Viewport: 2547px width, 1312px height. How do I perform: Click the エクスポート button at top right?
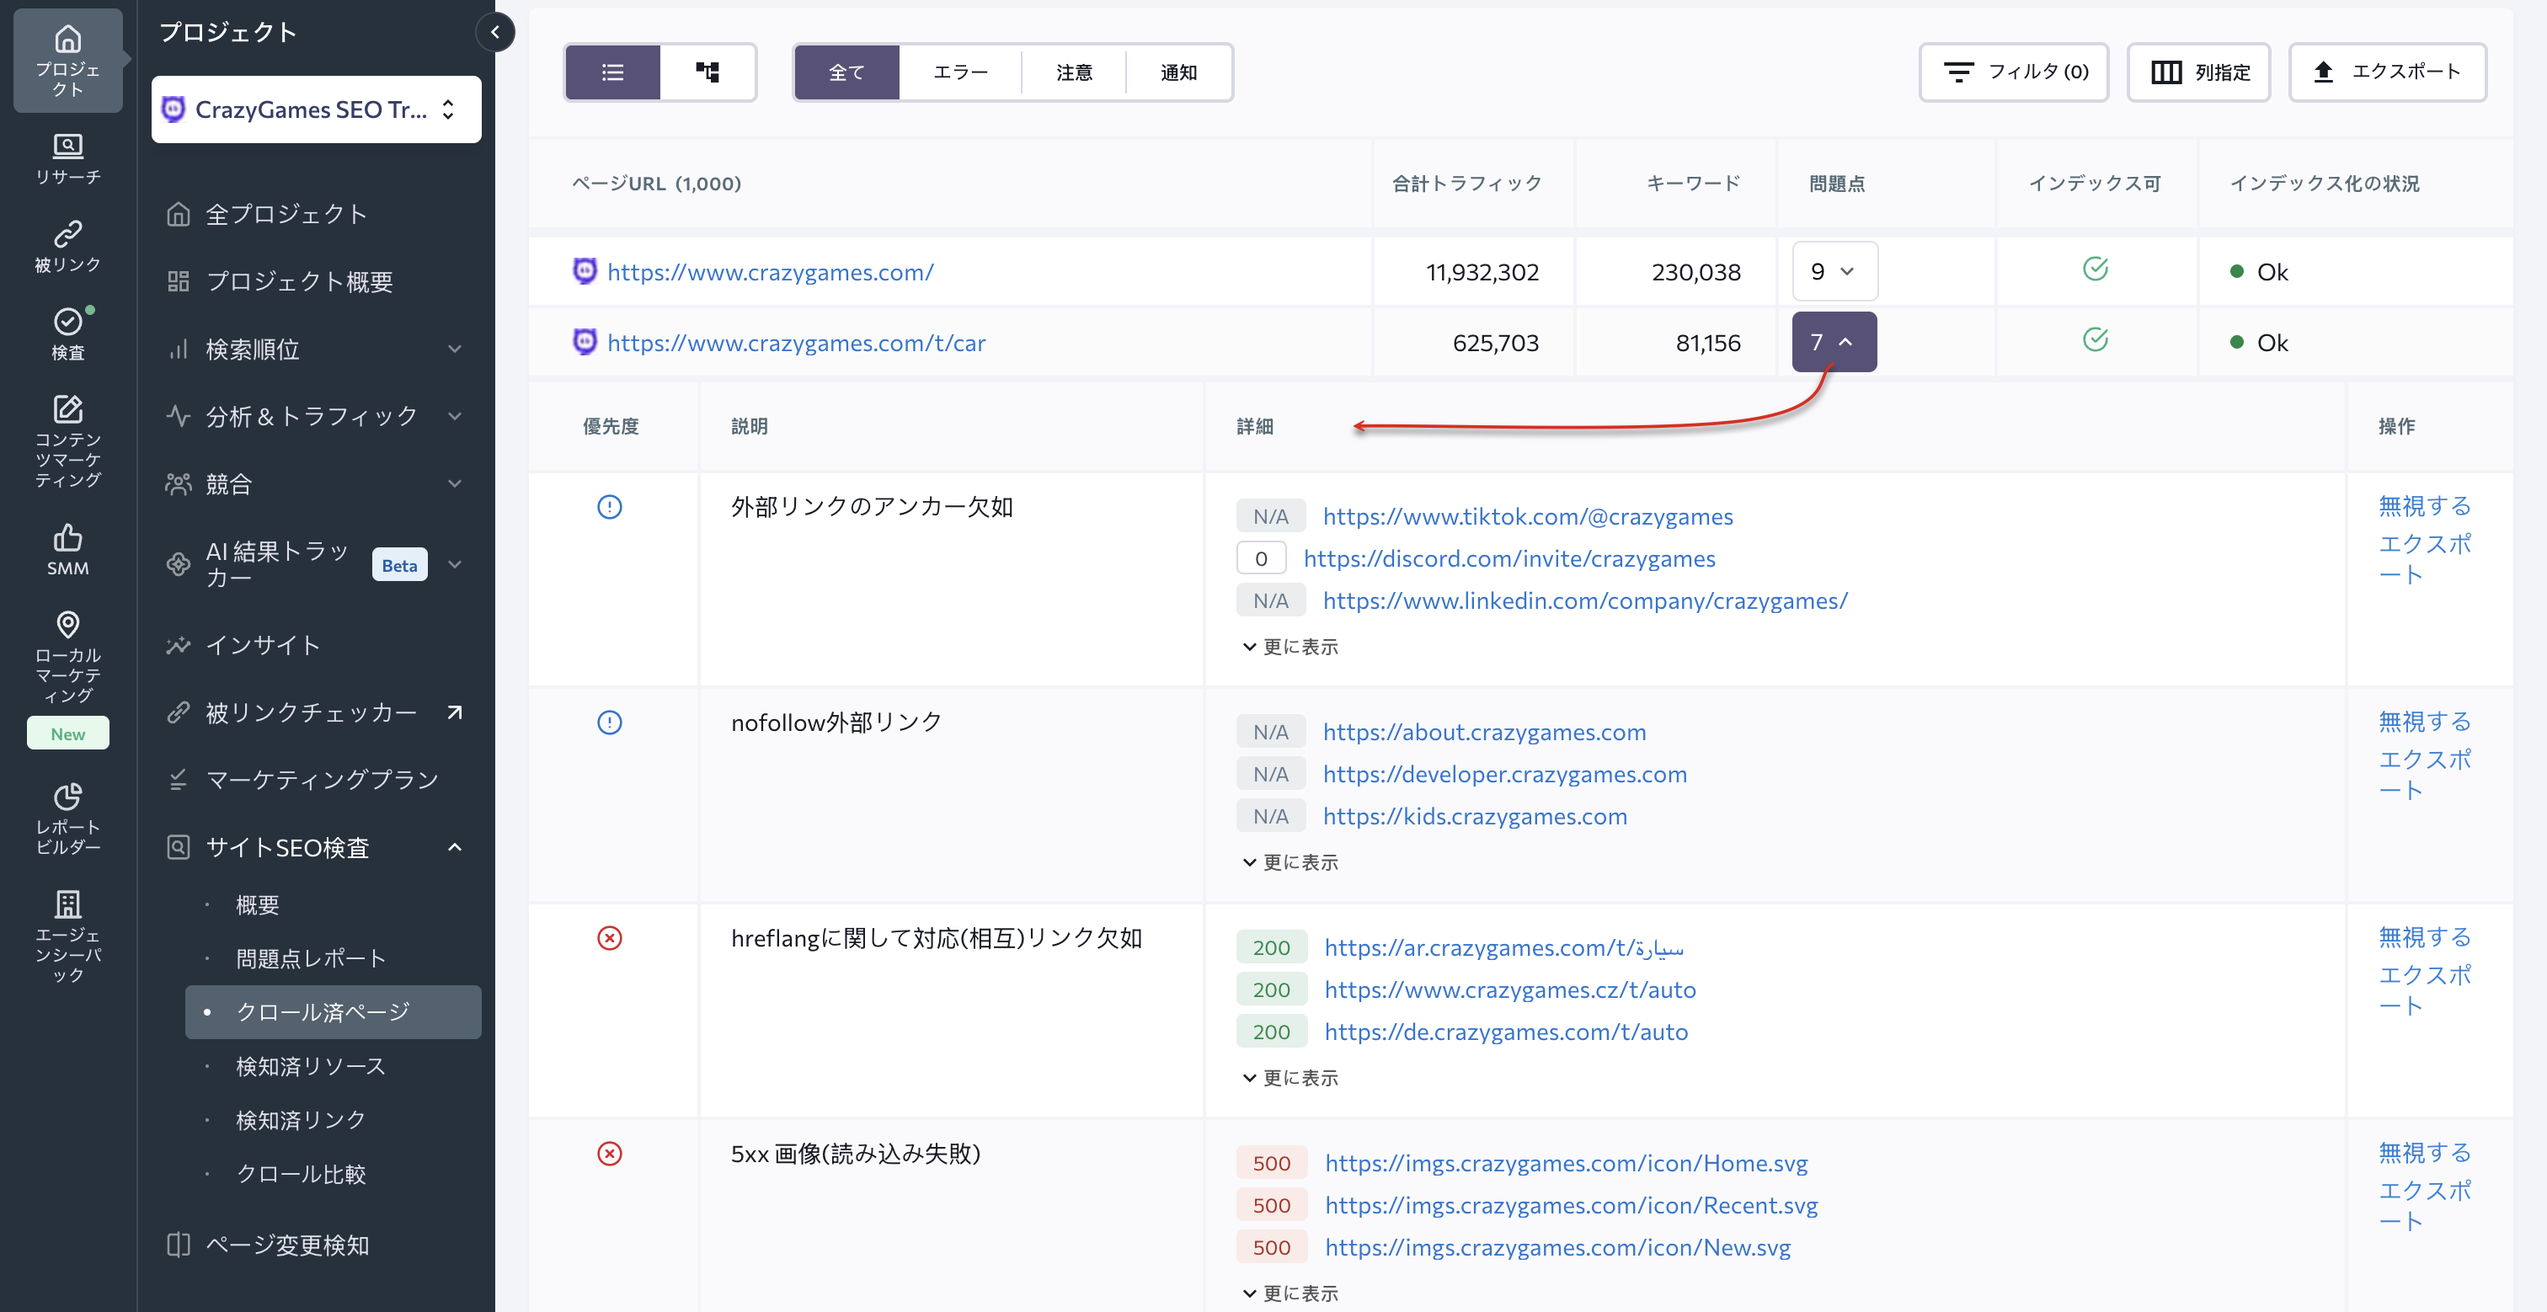coord(2387,72)
